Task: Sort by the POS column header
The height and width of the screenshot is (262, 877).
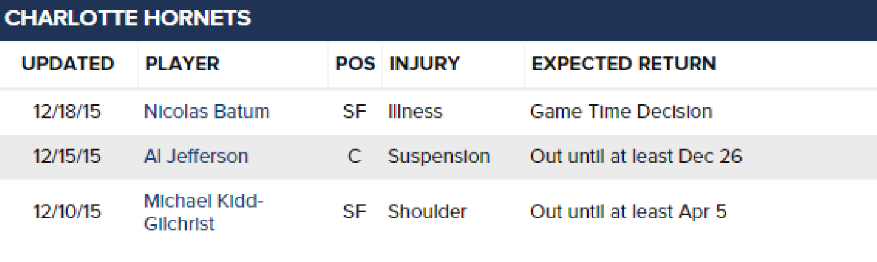Action: click(x=355, y=64)
